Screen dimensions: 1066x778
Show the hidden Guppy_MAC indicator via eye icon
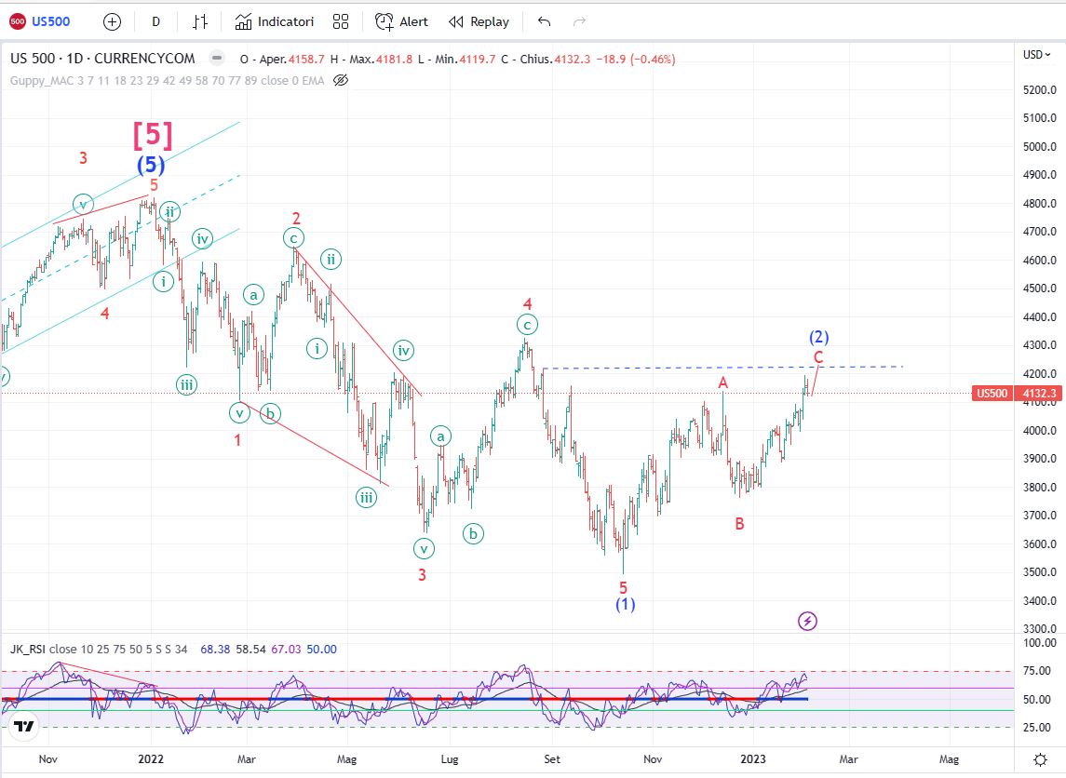pyautogui.click(x=341, y=80)
